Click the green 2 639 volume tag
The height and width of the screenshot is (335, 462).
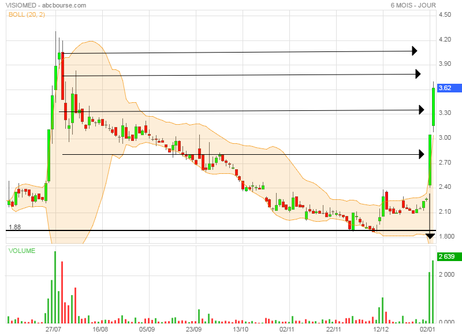tap(449, 256)
